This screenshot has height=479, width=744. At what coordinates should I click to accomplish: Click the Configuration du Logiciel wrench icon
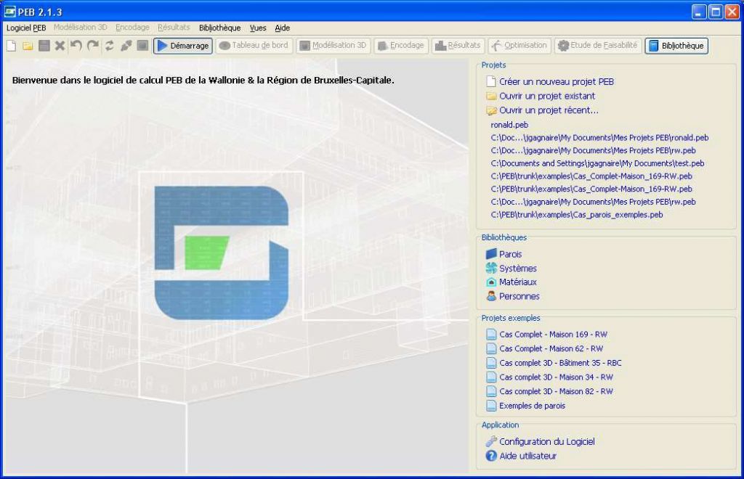491,441
